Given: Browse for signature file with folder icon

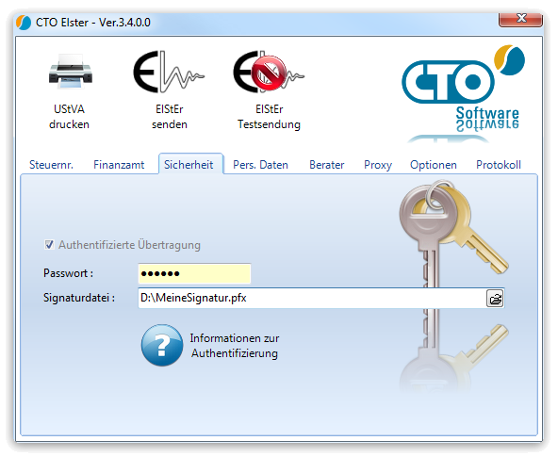Looking at the screenshot, I should coord(495,298).
